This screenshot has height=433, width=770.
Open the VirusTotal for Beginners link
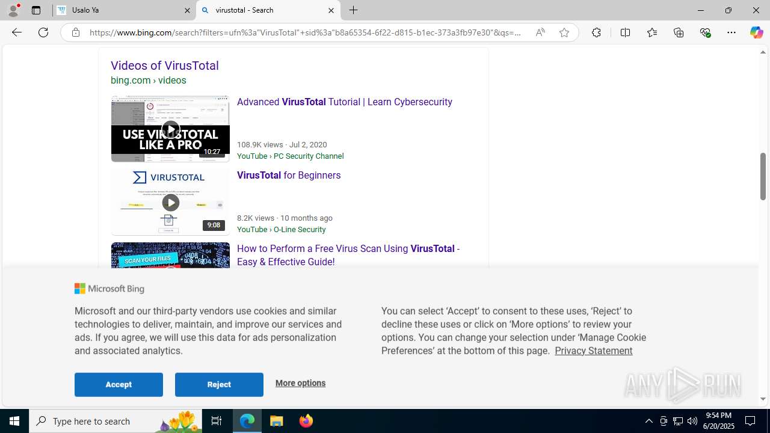tap(289, 175)
